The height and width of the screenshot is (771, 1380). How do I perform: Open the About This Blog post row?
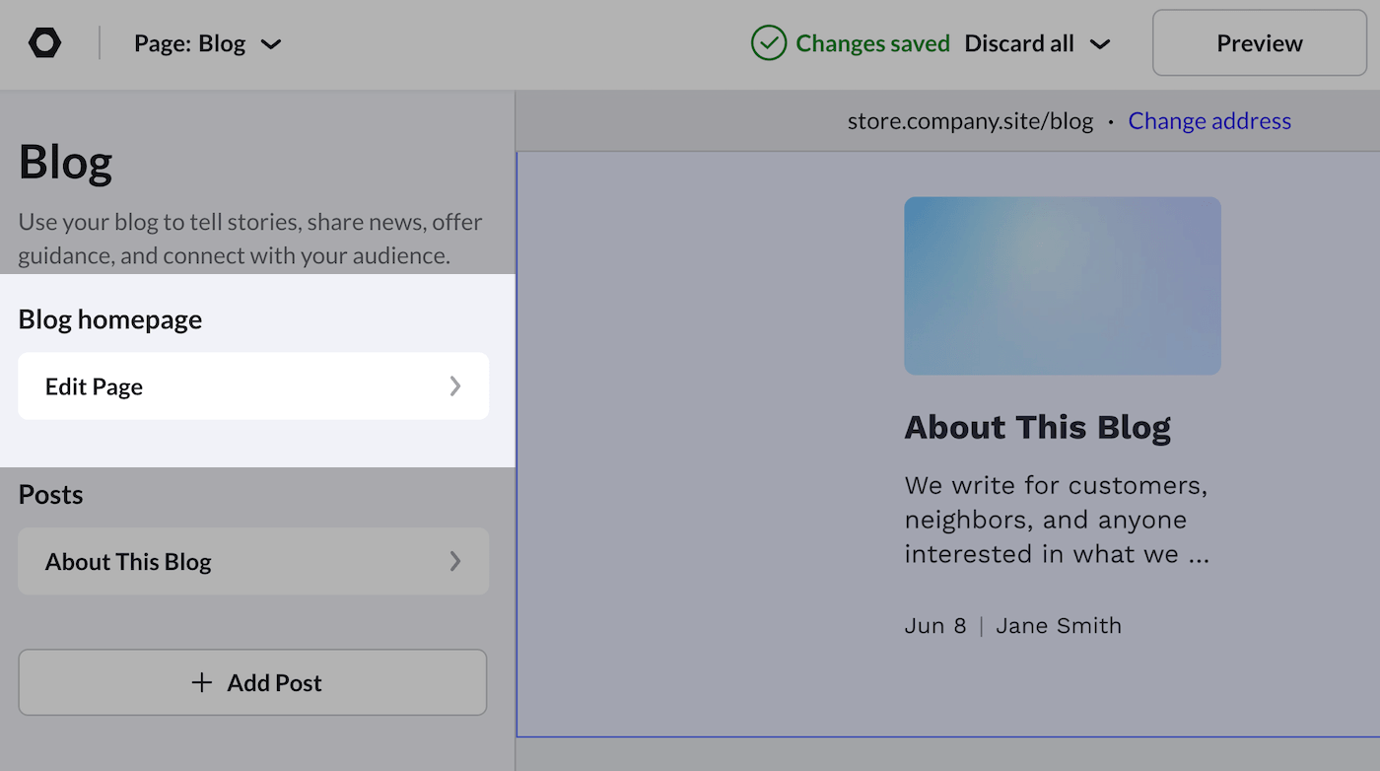click(x=253, y=561)
